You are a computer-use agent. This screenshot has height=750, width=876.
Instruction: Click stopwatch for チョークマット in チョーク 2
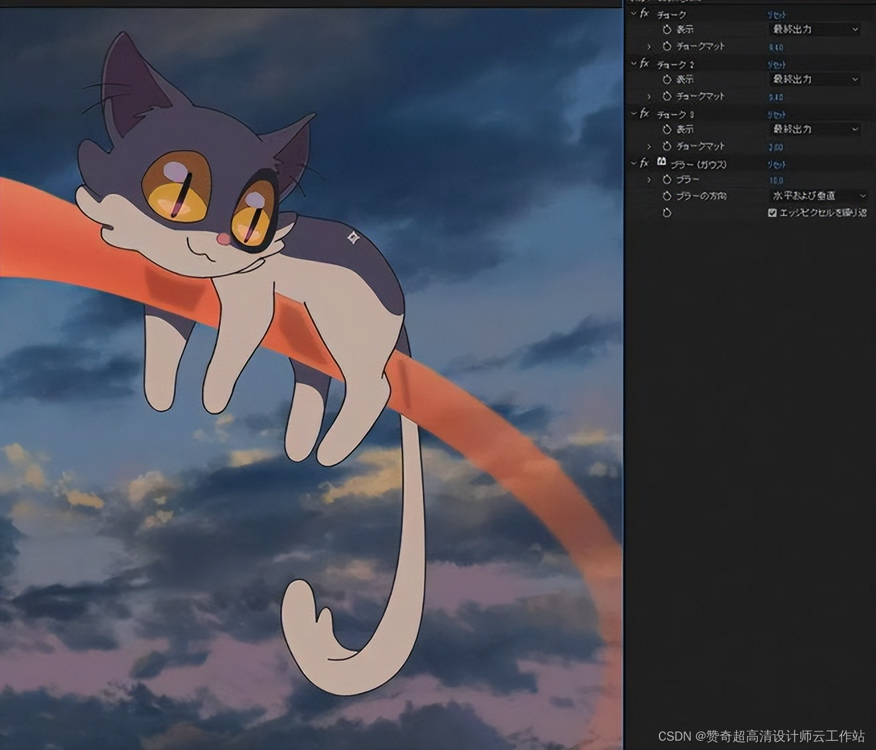(667, 96)
